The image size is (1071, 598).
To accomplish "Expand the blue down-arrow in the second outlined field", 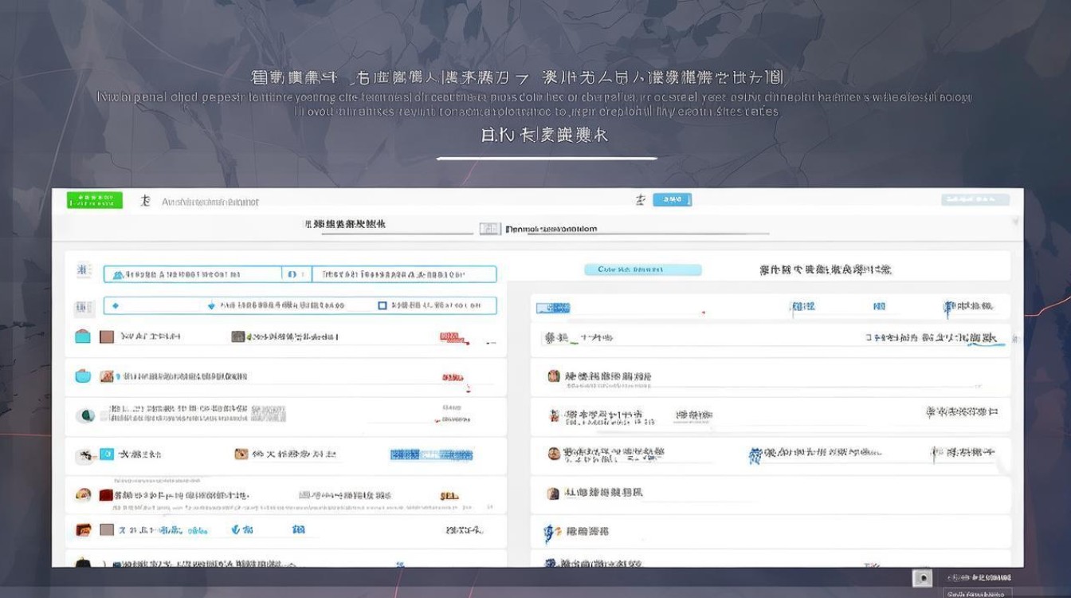I will click(210, 305).
